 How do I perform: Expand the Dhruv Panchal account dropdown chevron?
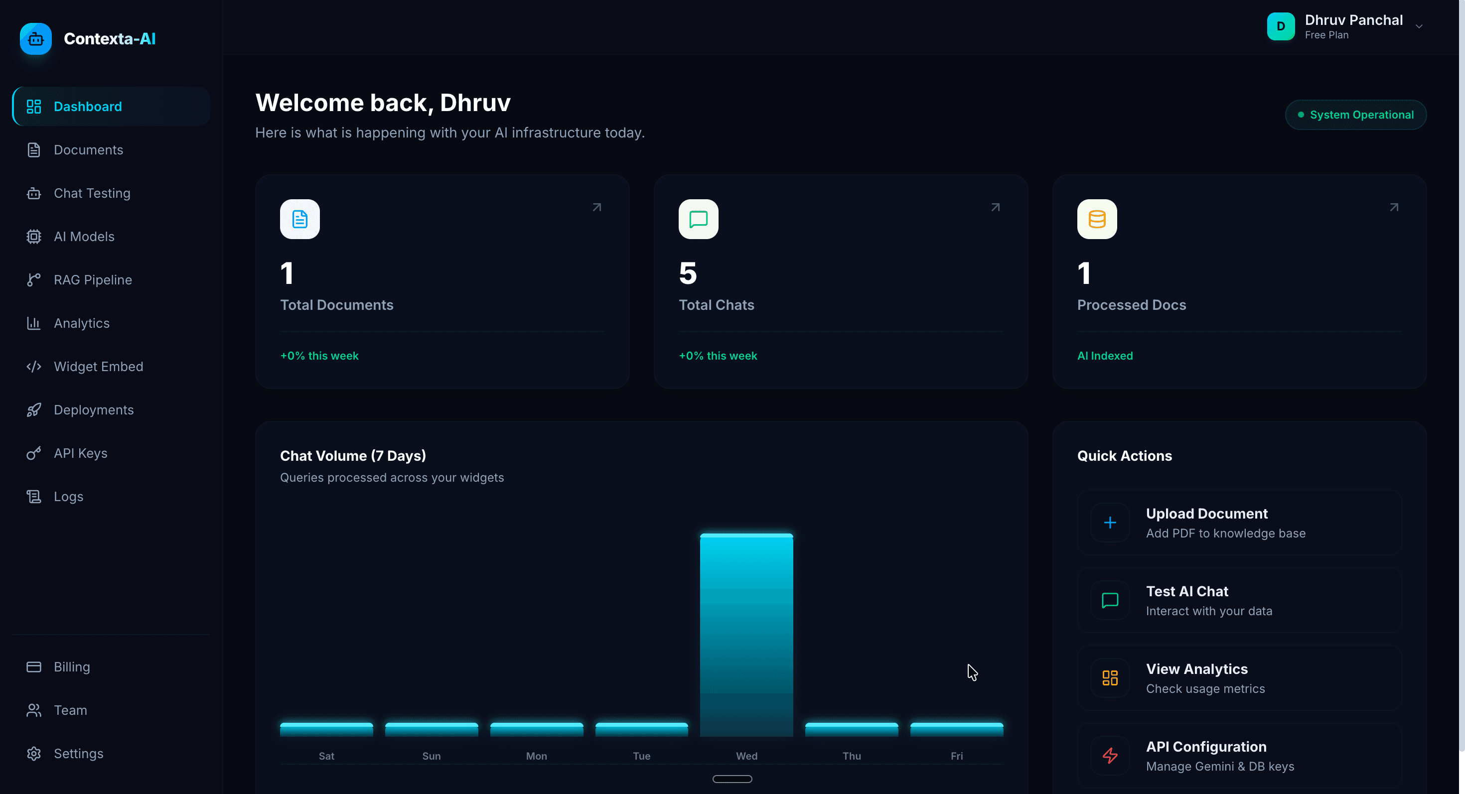point(1419,26)
